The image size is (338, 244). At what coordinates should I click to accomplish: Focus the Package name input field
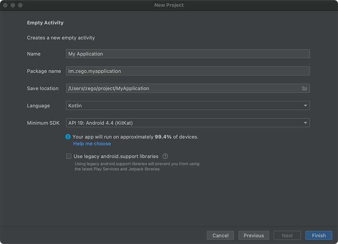[x=188, y=71]
